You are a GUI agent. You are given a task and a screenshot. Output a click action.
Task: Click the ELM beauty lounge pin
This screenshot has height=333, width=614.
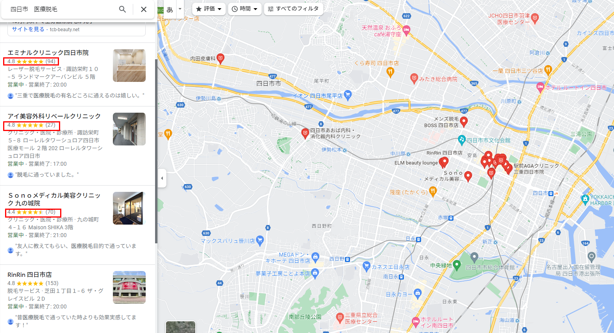[x=444, y=162]
